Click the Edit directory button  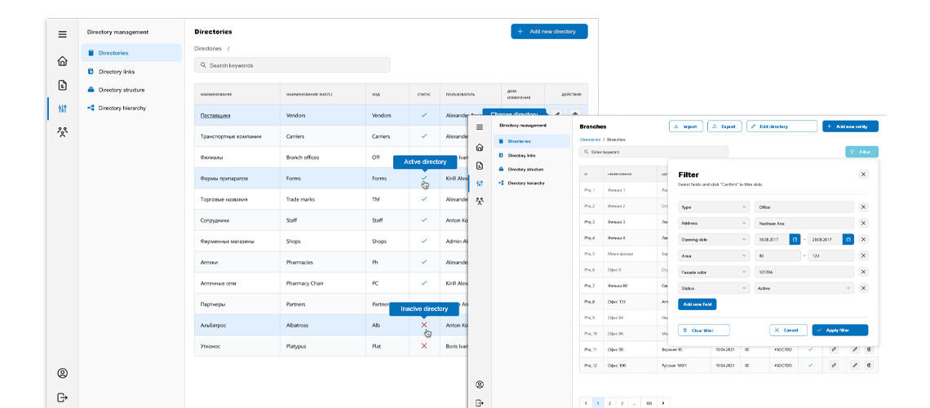782,126
